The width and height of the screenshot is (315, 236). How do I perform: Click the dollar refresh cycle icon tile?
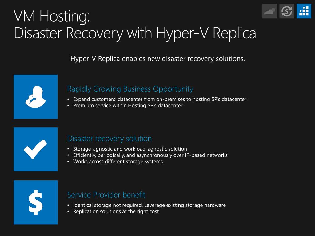287,11
